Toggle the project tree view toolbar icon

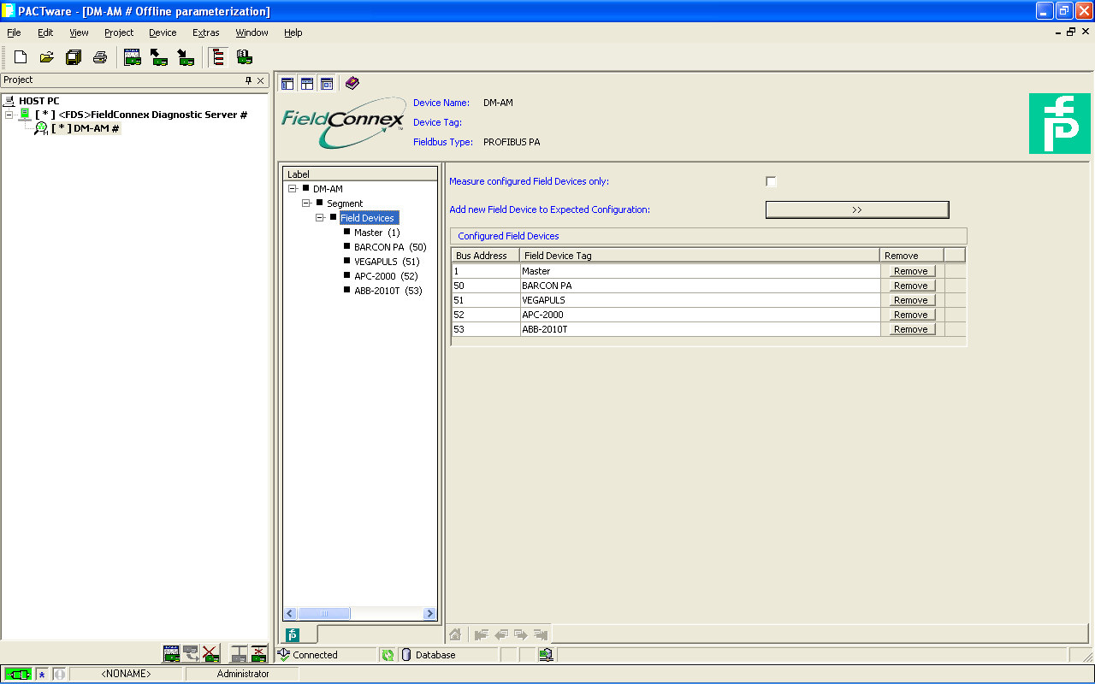[x=218, y=57]
